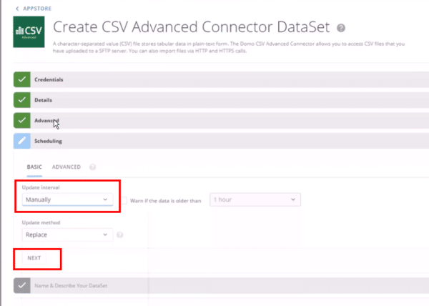The image size is (429, 306).
Task: Click the help icon next to ADVANCED tab
Action: tap(93, 167)
